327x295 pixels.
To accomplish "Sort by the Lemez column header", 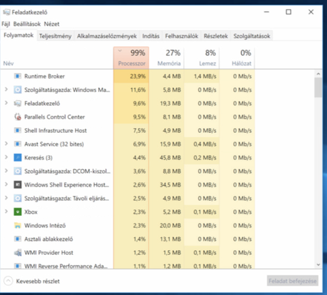I will pyautogui.click(x=202, y=58).
